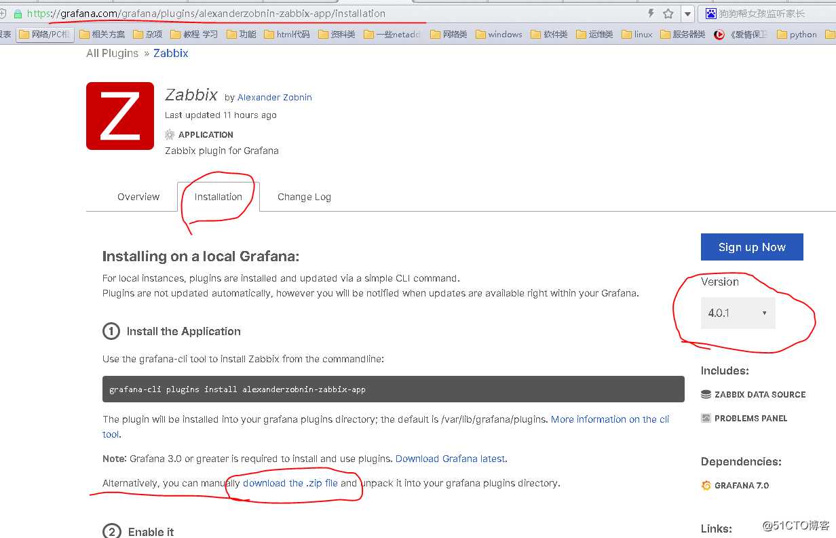836x538 pixels.
Task: Click the Baidu paw search icon
Action: (x=711, y=14)
